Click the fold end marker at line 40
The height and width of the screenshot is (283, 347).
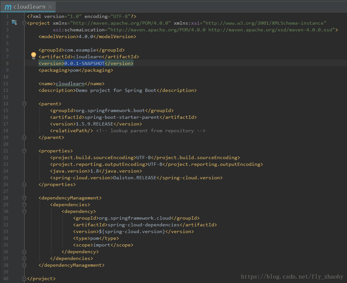tap(24, 279)
